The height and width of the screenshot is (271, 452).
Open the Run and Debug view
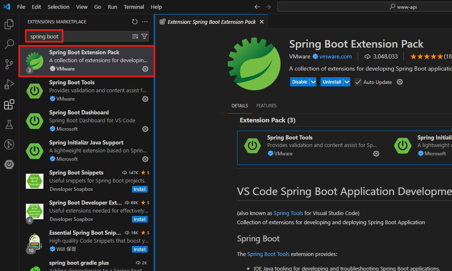[9, 84]
